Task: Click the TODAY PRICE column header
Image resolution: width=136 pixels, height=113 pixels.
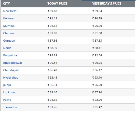Action: [57, 4]
